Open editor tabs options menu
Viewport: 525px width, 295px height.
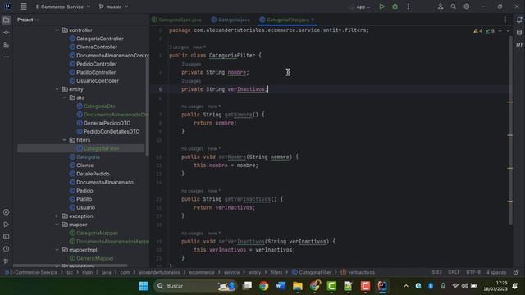[505, 20]
